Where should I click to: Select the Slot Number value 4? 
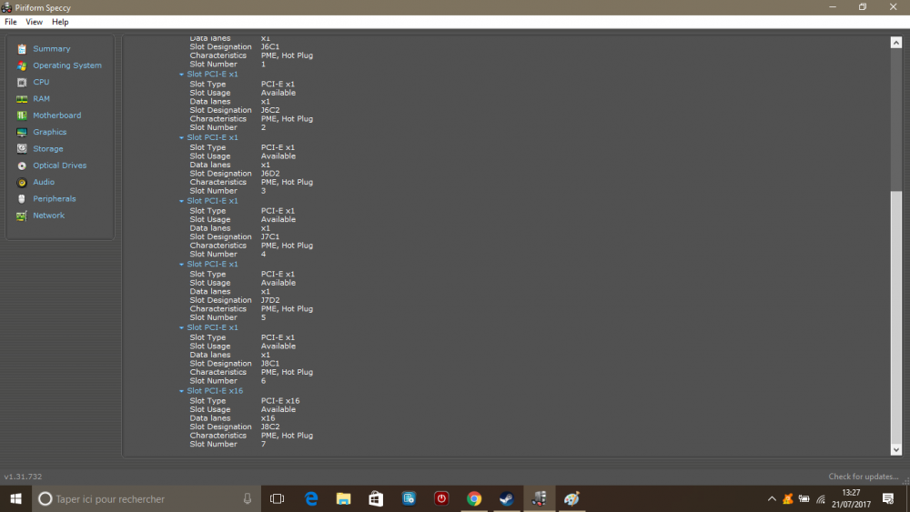(x=264, y=254)
